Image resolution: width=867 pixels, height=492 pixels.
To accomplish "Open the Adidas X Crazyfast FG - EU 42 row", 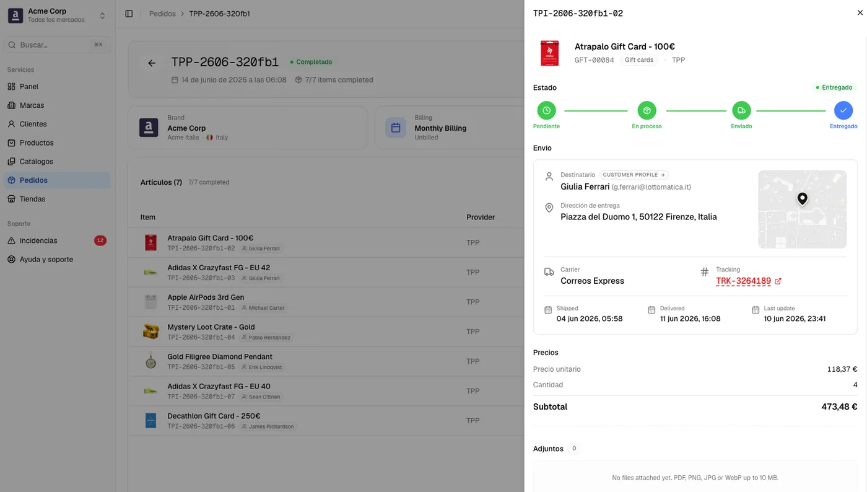I will point(326,273).
